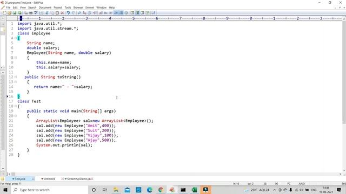Screen dimensions: 346x194
Task: Open Excel from the taskbar
Action: pos(195,190)
